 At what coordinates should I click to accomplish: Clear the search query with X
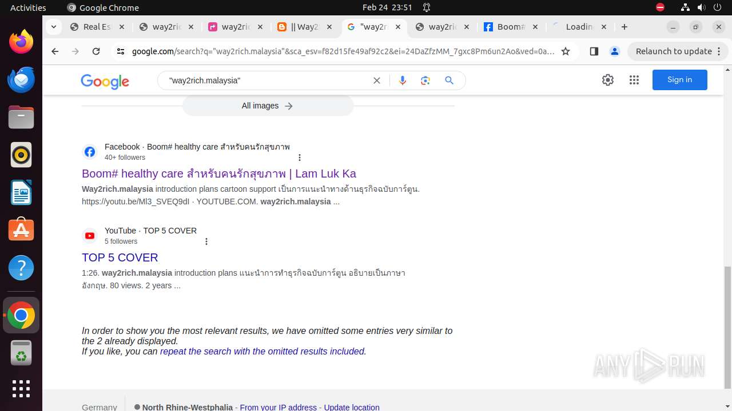(377, 80)
